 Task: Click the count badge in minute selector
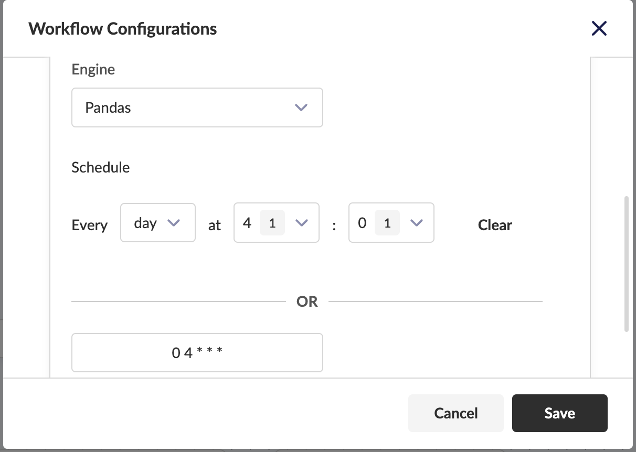coord(387,223)
